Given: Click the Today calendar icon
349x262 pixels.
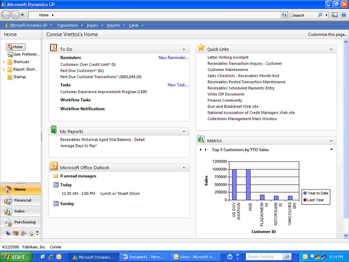Looking at the screenshot, I should coord(56,185).
